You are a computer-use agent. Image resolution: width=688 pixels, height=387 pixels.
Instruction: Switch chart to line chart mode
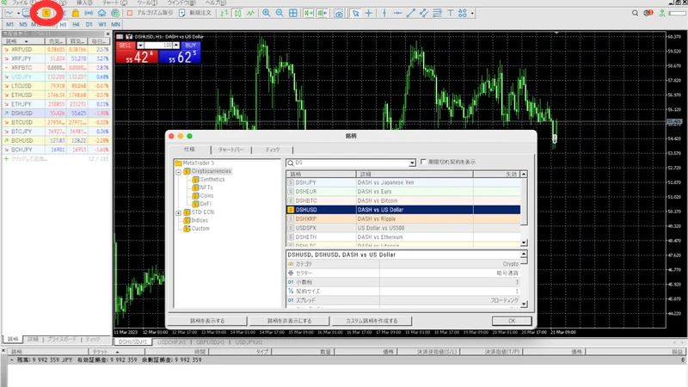250,13
